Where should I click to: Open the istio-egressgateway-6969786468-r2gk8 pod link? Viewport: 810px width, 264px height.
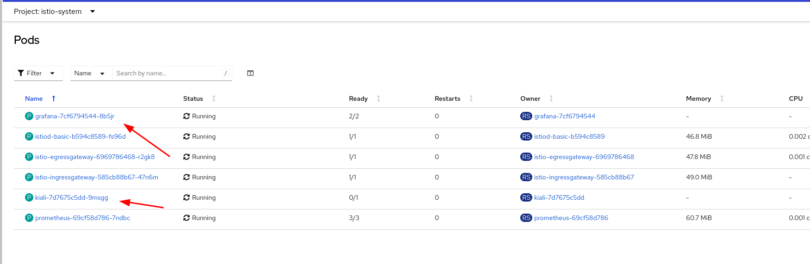coord(95,157)
